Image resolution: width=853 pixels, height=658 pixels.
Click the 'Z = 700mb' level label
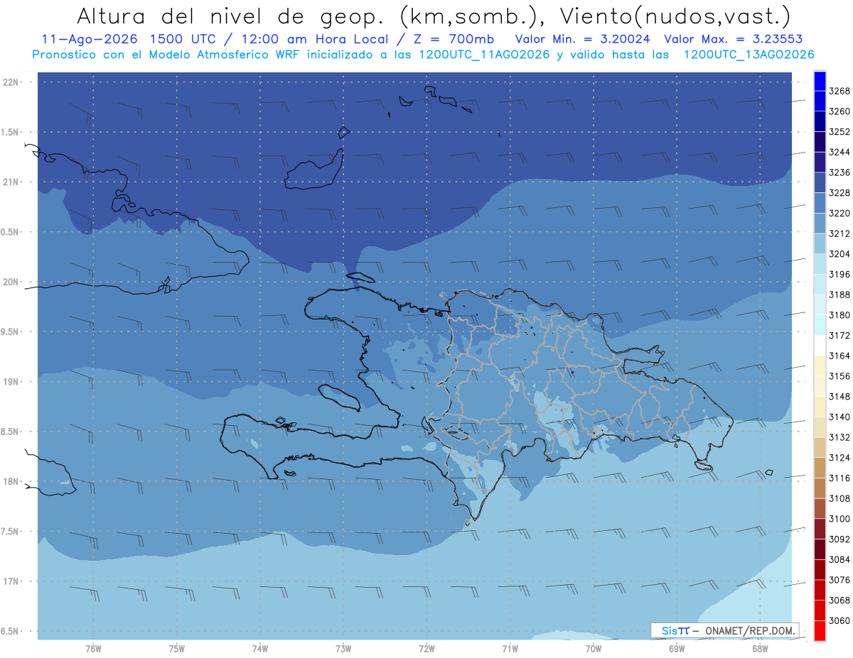pyautogui.click(x=451, y=40)
